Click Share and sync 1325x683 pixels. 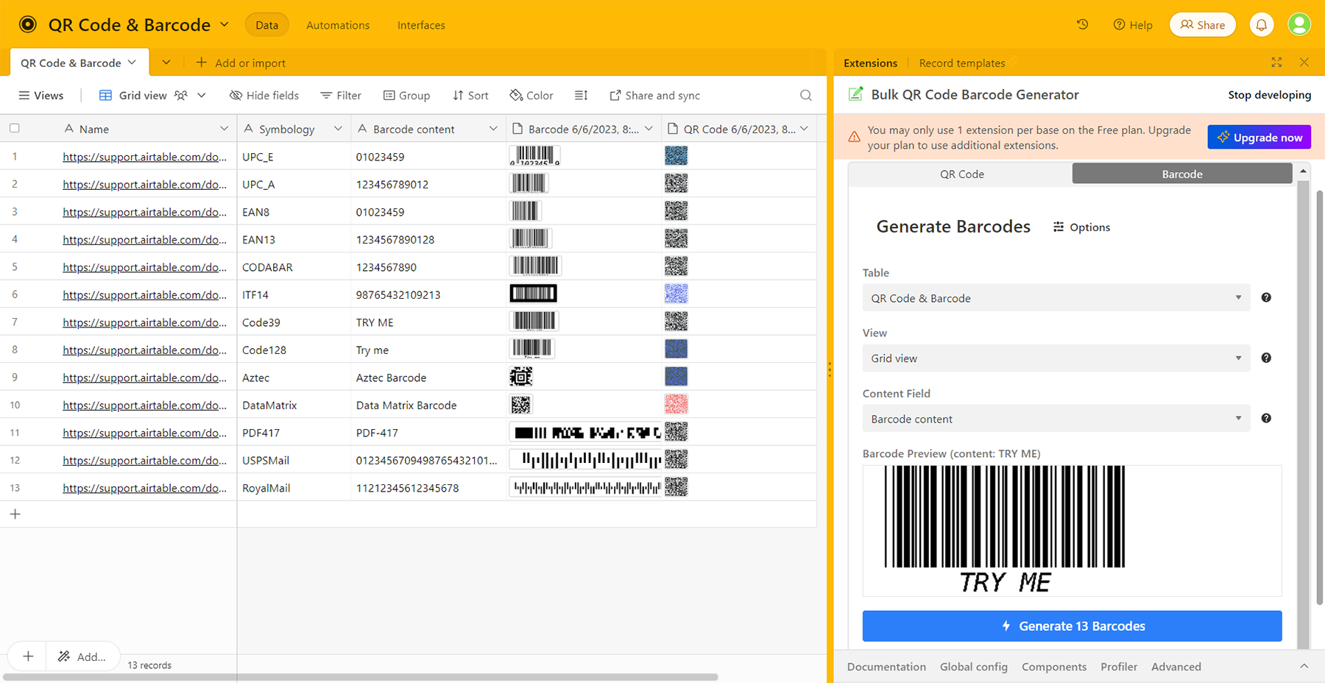tap(654, 96)
